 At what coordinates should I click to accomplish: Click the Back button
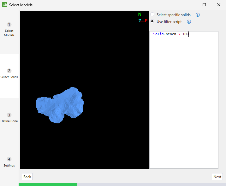pos(27,177)
